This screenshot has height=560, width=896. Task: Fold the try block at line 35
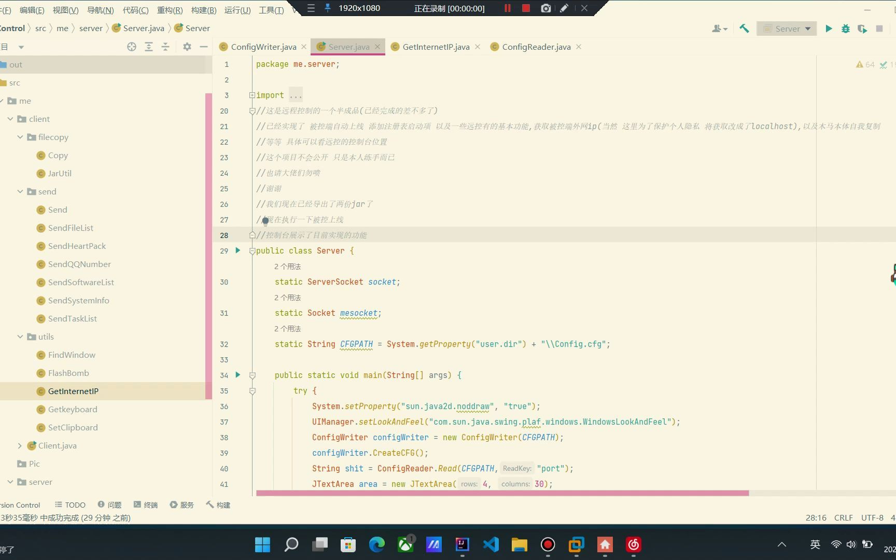[x=253, y=391]
